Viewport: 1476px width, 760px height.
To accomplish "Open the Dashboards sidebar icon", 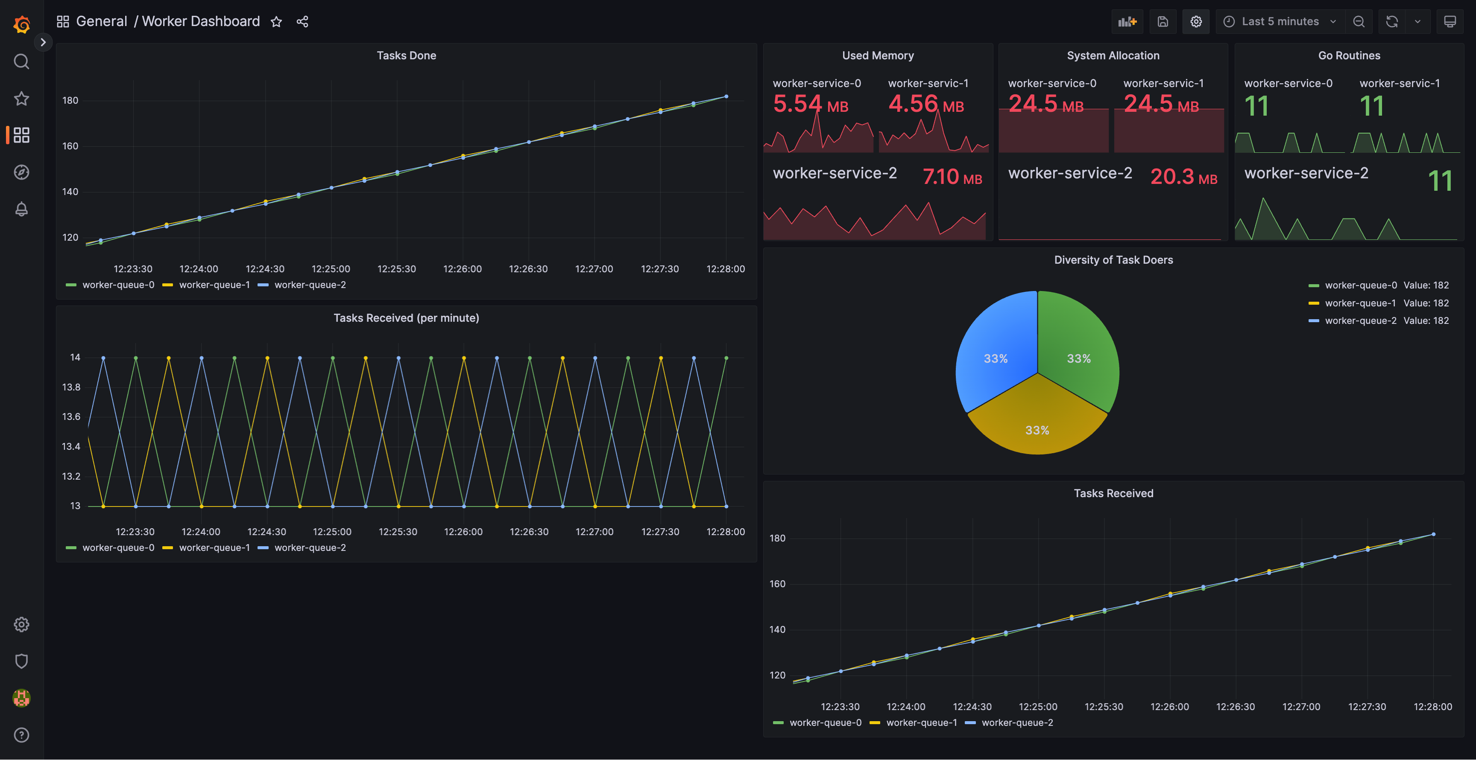I will [21, 135].
